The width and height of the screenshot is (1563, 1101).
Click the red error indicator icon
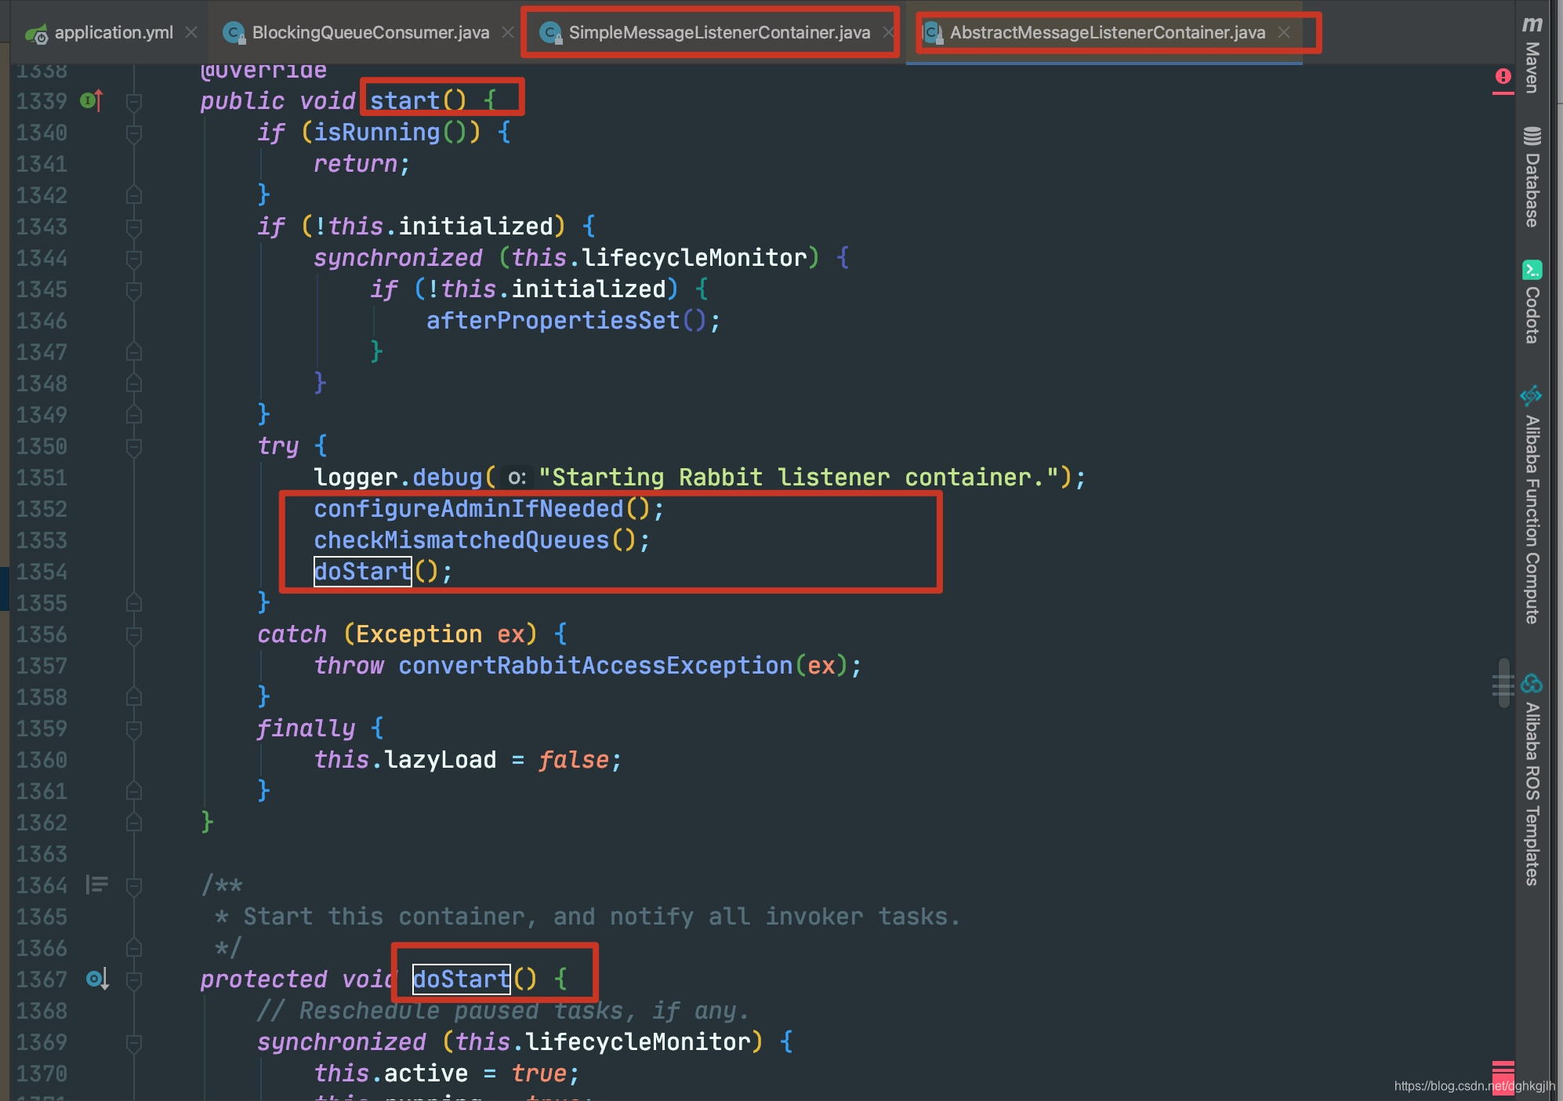(1503, 76)
